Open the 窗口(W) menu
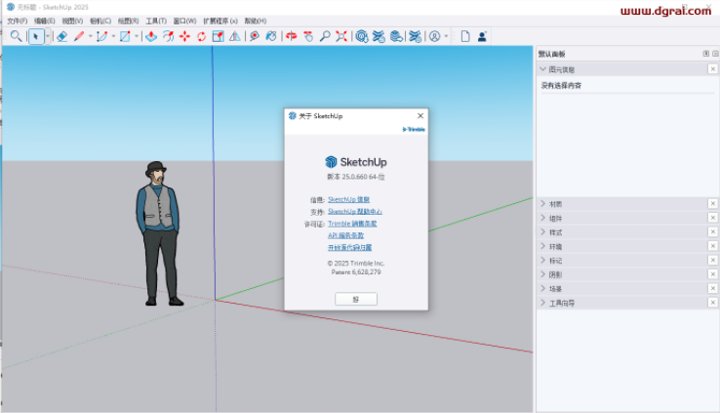This screenshot has width=720, height=413. (184, 21)
